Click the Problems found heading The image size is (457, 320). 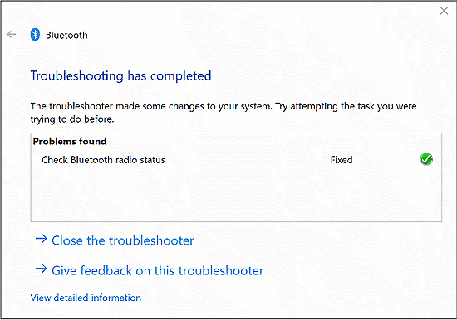[x=69, y=142]
